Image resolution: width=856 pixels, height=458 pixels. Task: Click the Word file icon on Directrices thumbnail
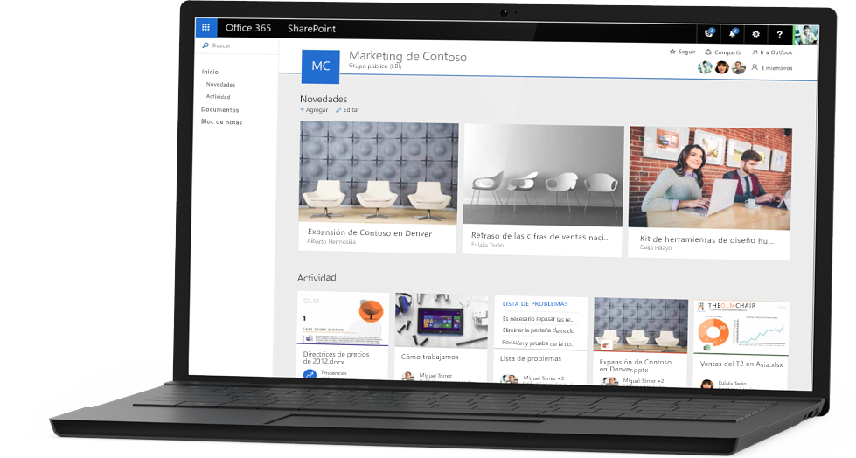coord(309,338)
